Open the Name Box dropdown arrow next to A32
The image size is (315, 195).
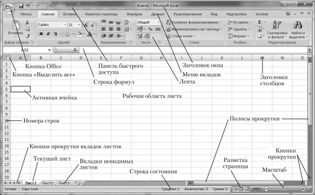coord(49,50)
